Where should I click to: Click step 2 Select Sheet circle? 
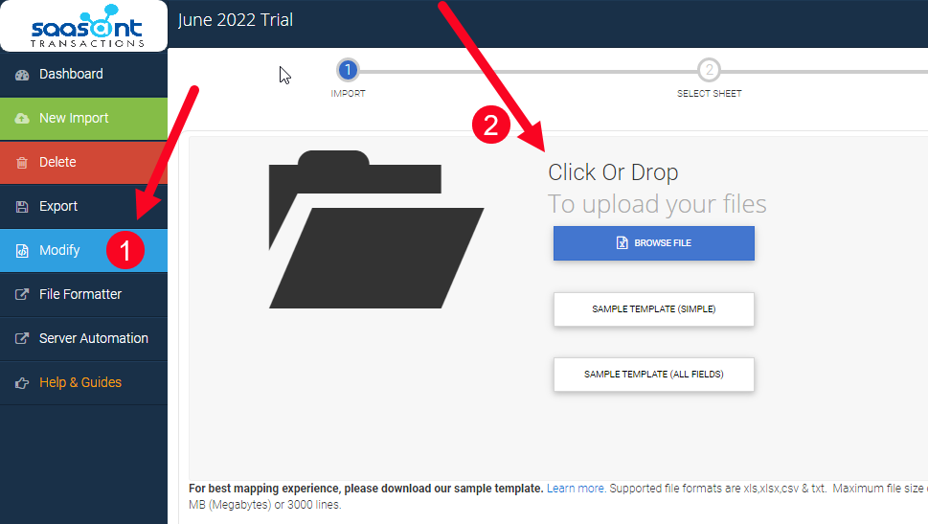pyautogui.click(x=709, y=70)
